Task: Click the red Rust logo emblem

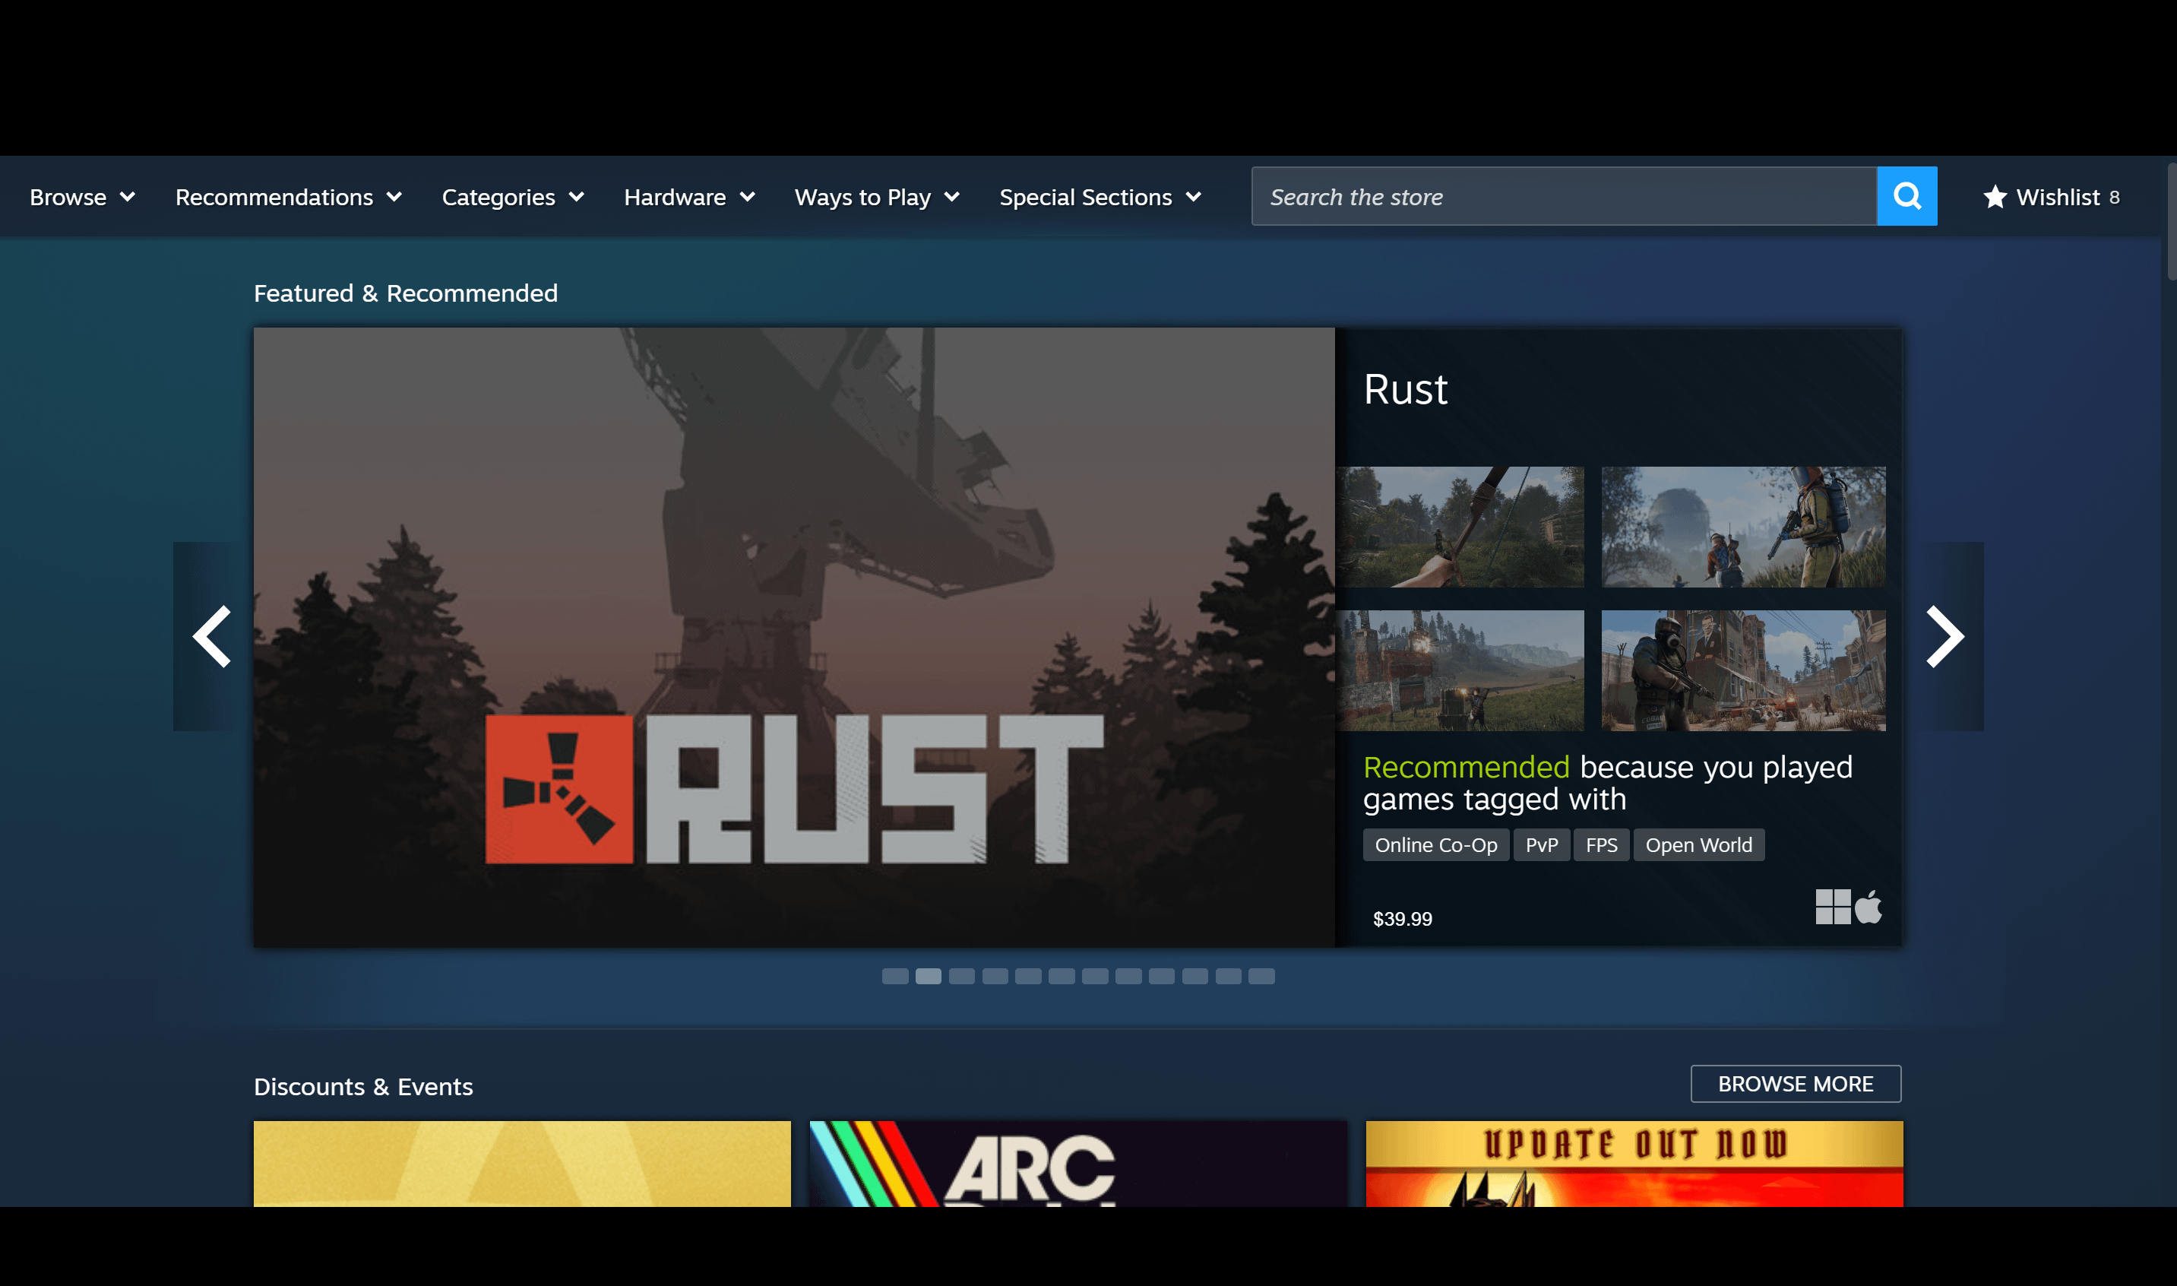Action: [x=558, y=789]
